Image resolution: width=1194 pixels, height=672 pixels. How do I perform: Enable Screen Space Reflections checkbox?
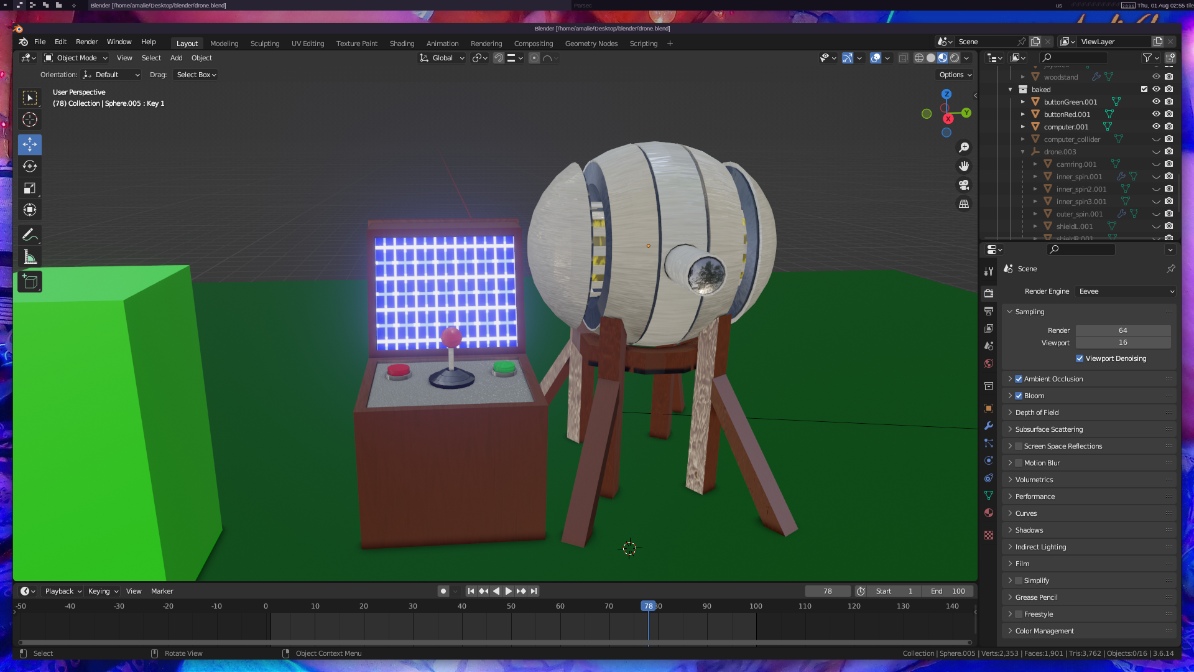pos(1019,446)
